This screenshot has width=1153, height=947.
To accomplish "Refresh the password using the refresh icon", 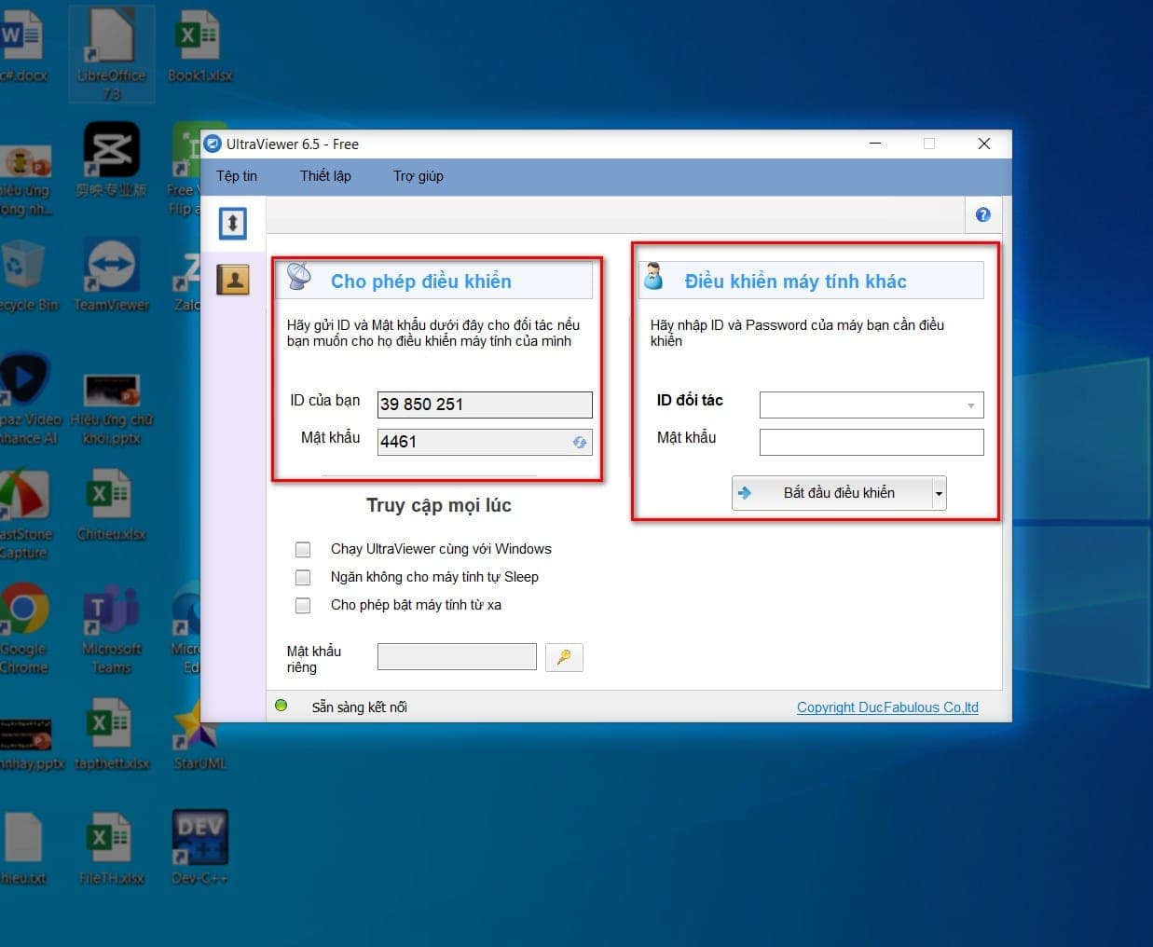I will pyautogui.click(x=580, y=443).
